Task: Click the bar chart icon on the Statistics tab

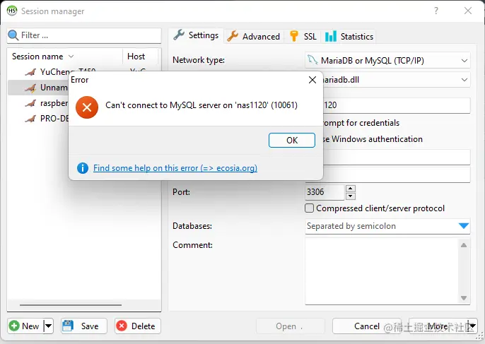Action: 331,36
